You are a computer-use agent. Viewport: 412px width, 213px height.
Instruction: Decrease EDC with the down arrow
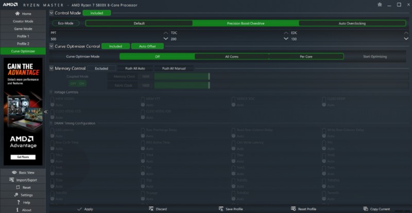[x=406, y=39]
